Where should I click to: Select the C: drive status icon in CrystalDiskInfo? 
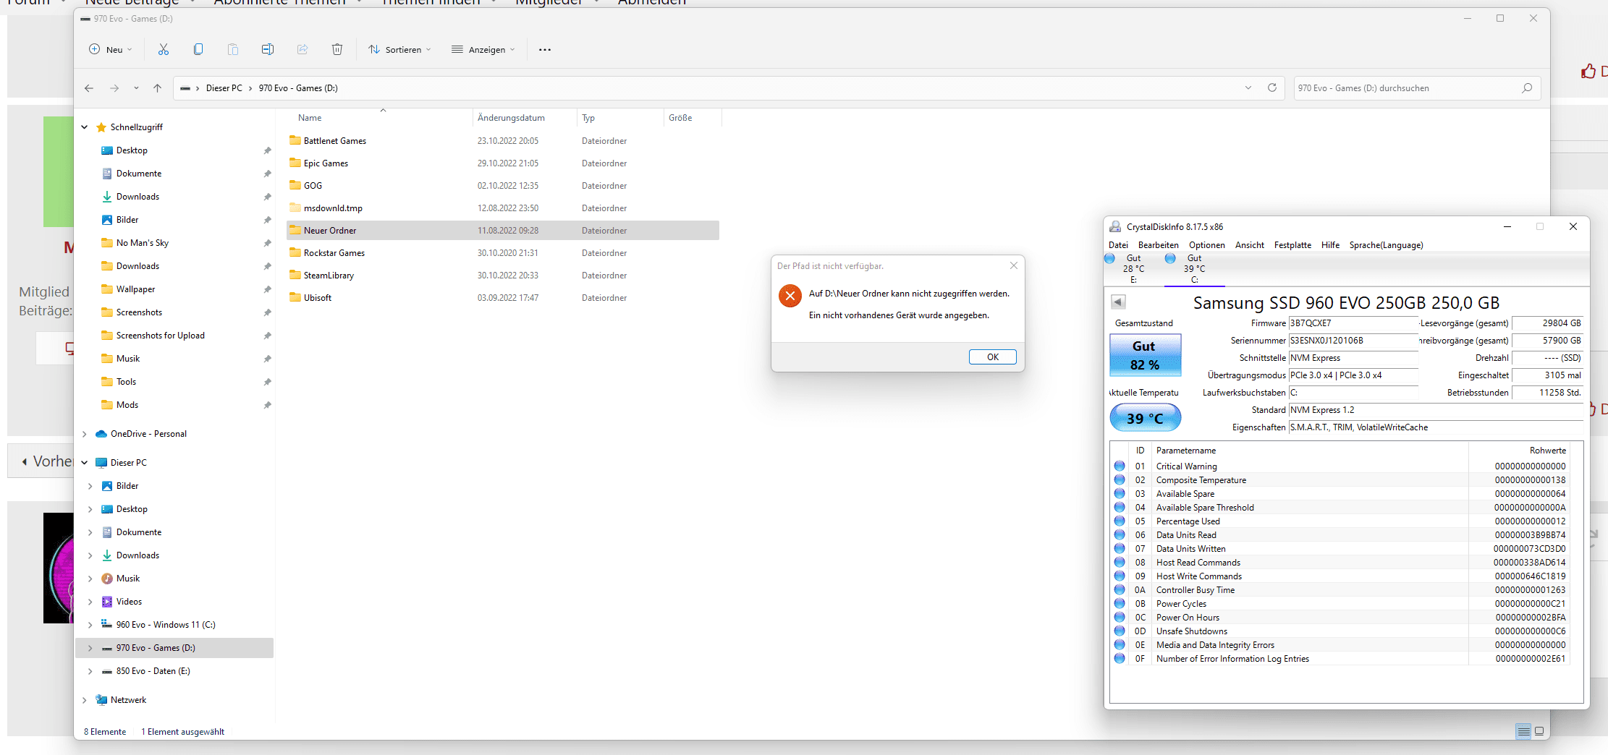(x=1170, y=258)
